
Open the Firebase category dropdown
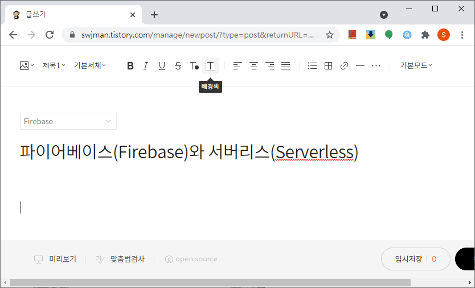(68, 121)
